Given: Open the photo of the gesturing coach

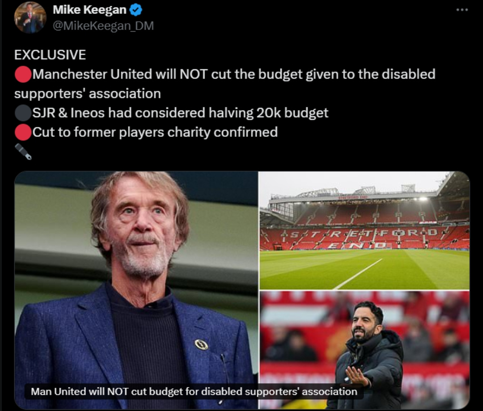Looking at the screenshot, I should pos(364,350).
